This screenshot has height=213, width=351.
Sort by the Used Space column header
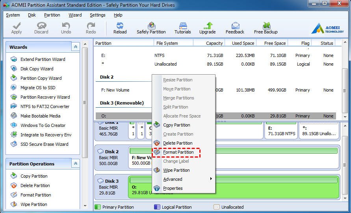point(241,43)
